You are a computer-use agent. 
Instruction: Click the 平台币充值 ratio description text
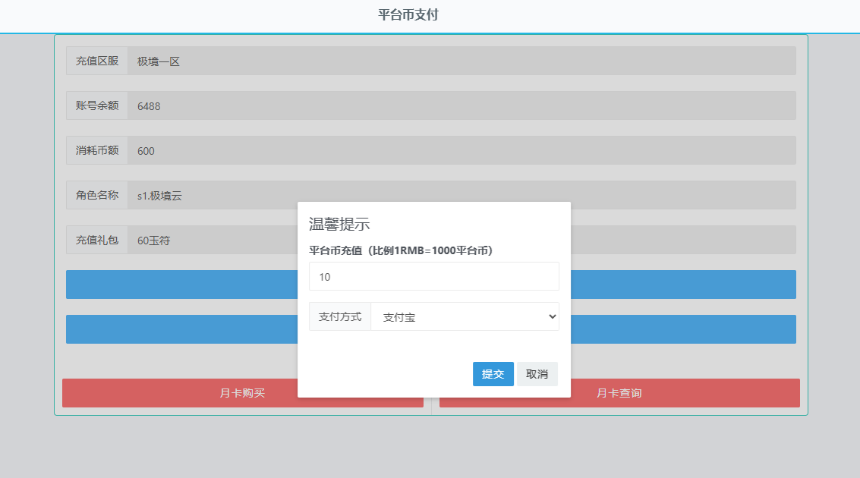pos(401,250)
